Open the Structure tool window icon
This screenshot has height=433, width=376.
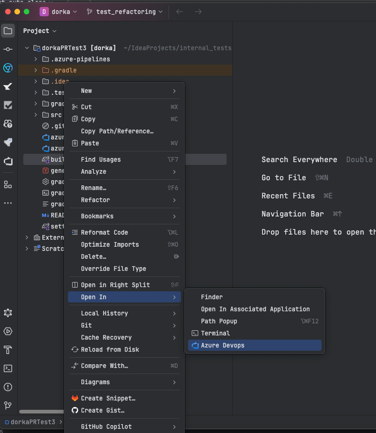pos(8,184)
